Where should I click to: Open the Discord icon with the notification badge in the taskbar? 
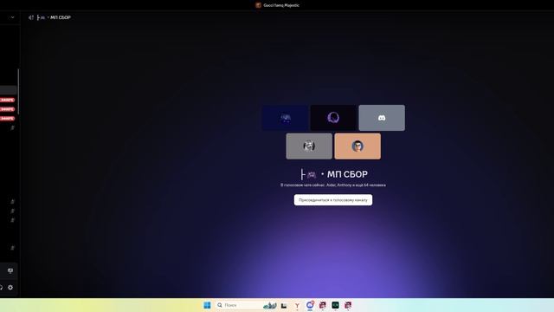coord(310,305)
